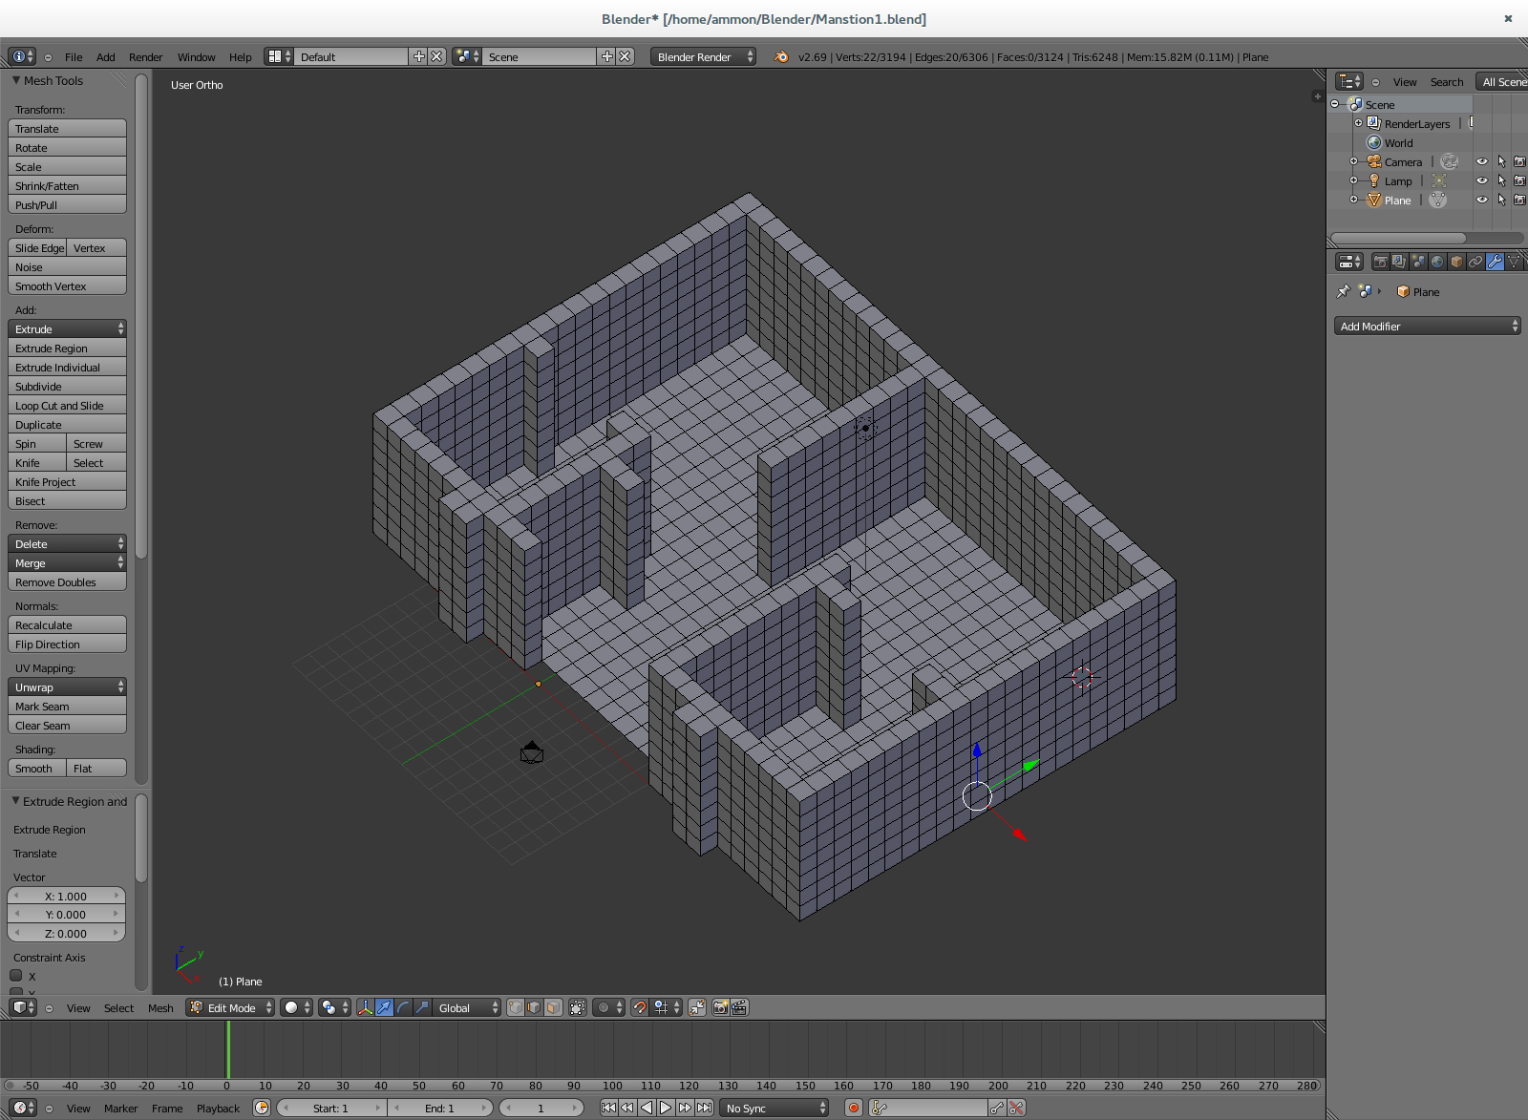Click the OpenGL render image camera icon
The image size is (1528, 1120).
[x=721, y=1007]
